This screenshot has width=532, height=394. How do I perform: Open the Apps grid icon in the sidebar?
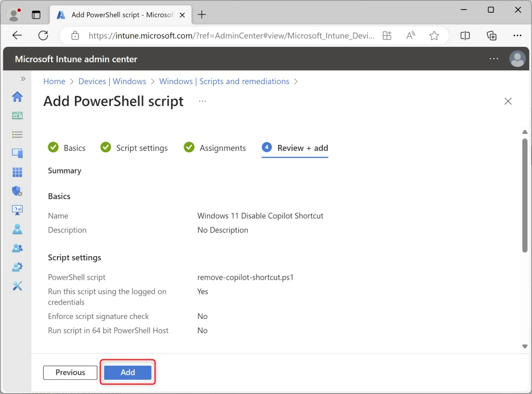pos(18,172)
